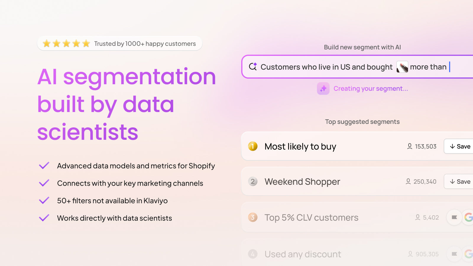The height and width of the screenshot is (266, 473).
Task: Click the Creating your segment status text
Action: tap(371, 89)
